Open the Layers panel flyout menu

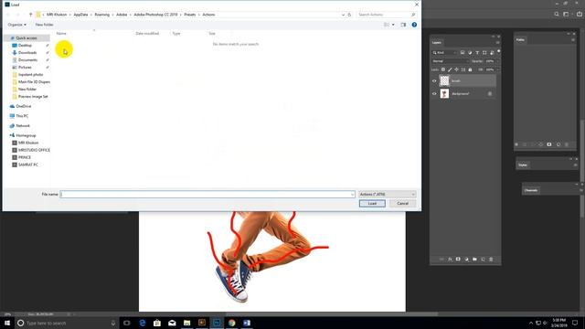point(497,43)
